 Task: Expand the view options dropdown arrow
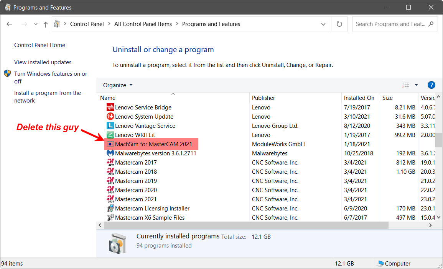click(416, 85)
